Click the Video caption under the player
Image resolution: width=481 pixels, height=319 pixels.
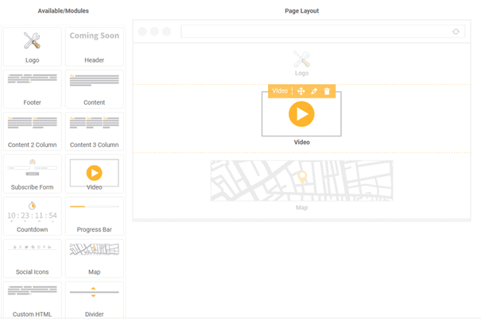tap(302, 142)
